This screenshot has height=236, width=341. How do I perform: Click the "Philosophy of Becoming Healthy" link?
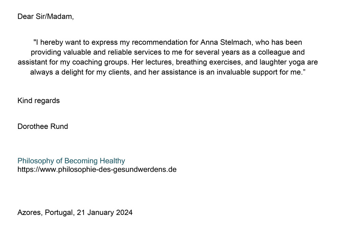click(x=71, y=161)
